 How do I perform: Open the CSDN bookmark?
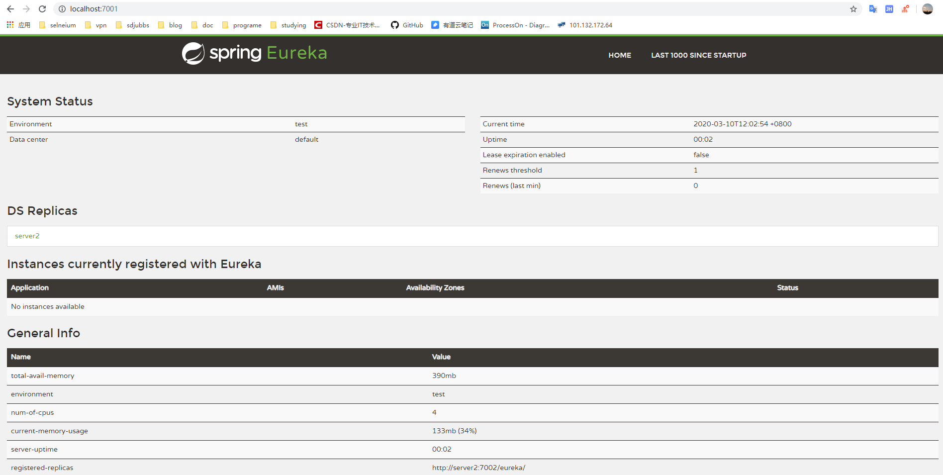point(347,25)
